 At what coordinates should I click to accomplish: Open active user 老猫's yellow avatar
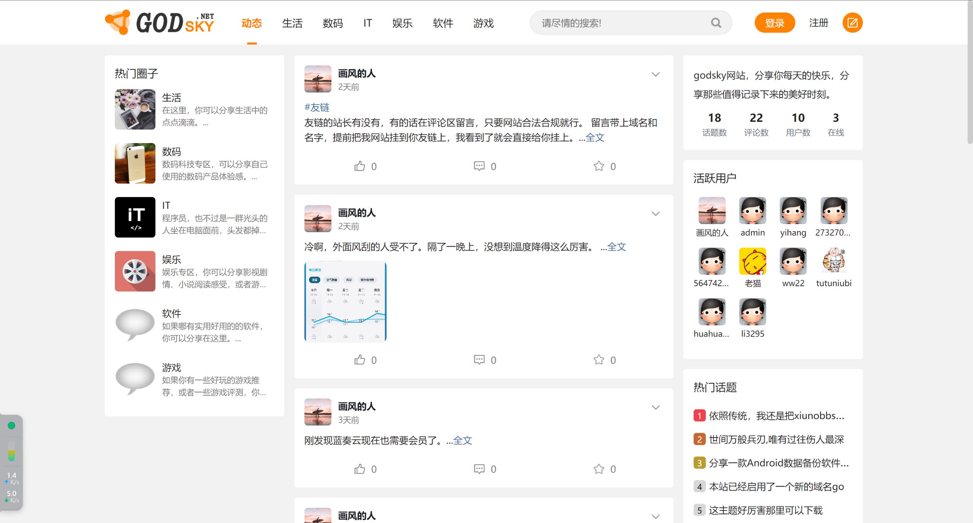753,261
